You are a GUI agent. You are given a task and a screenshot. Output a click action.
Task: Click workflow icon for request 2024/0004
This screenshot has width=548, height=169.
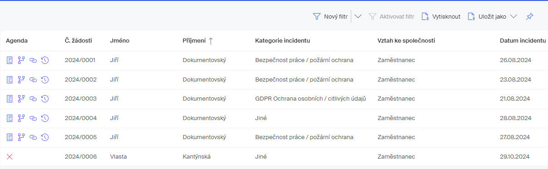tap(21, 118)
